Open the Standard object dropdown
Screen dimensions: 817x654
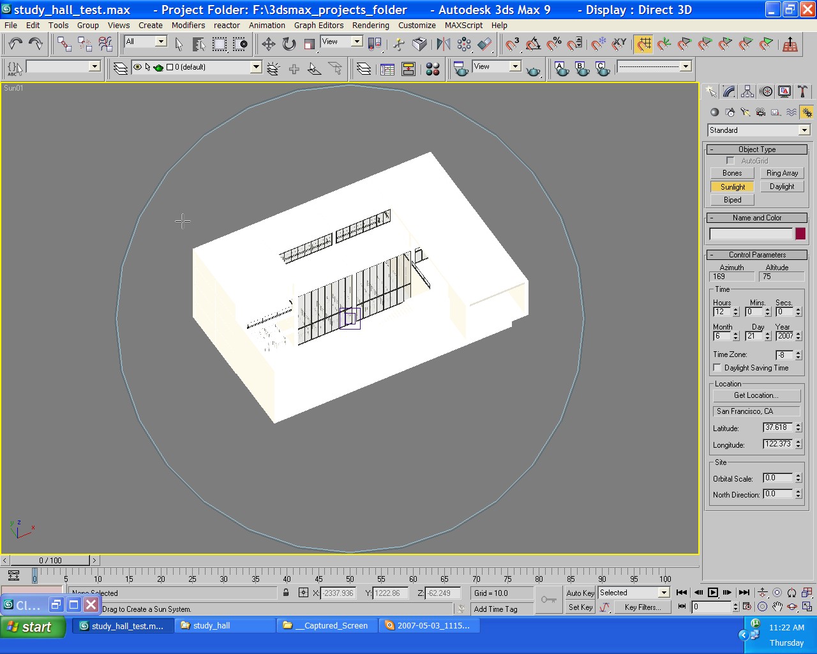(803, 130)
